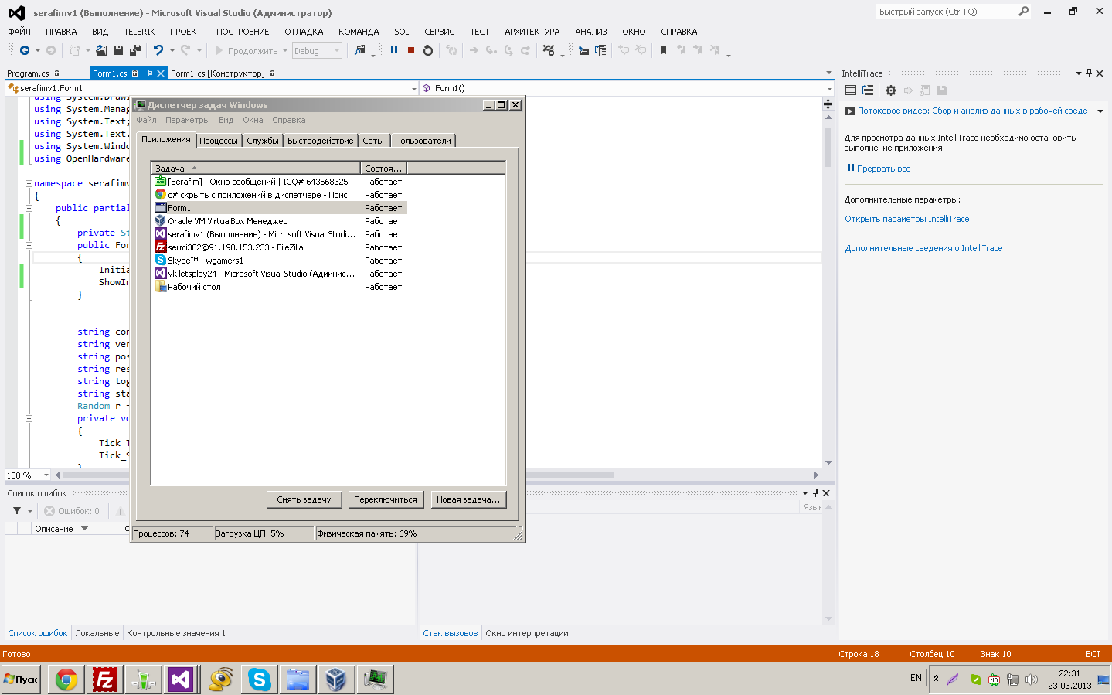Open FileZilla from the taskbar
The image size is (1112, 695).
click(104, 680)
